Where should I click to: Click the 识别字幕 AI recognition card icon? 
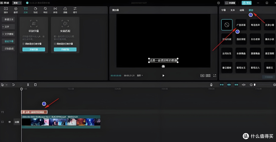[x=34, y=23]
